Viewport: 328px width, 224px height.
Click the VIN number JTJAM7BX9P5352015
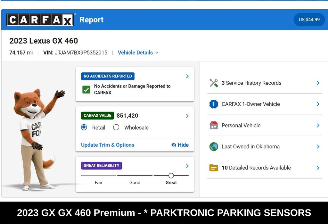81,53
